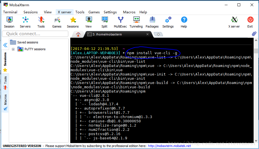Click the '[Alex.LAPTOP-VEP4BOE3]' prompt text
Screen dimensions: 259x149
coord(95,53)
